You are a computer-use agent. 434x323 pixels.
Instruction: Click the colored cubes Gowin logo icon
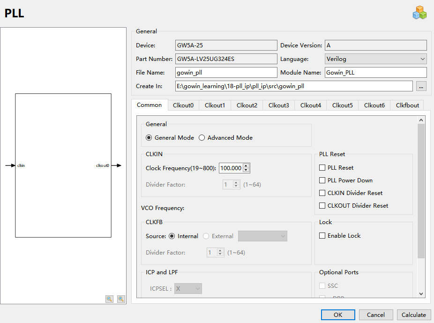pyautogui.click(x=419, y=13)
